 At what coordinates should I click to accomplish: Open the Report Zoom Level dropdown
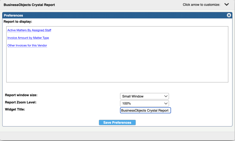click(x=144, y=103)
